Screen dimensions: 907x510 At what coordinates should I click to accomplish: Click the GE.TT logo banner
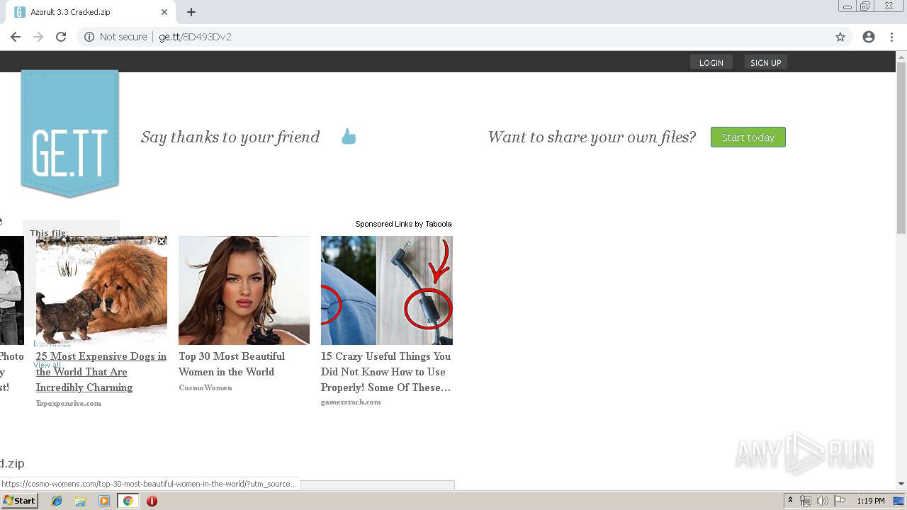pyautogui.click(x=69, y=134)
